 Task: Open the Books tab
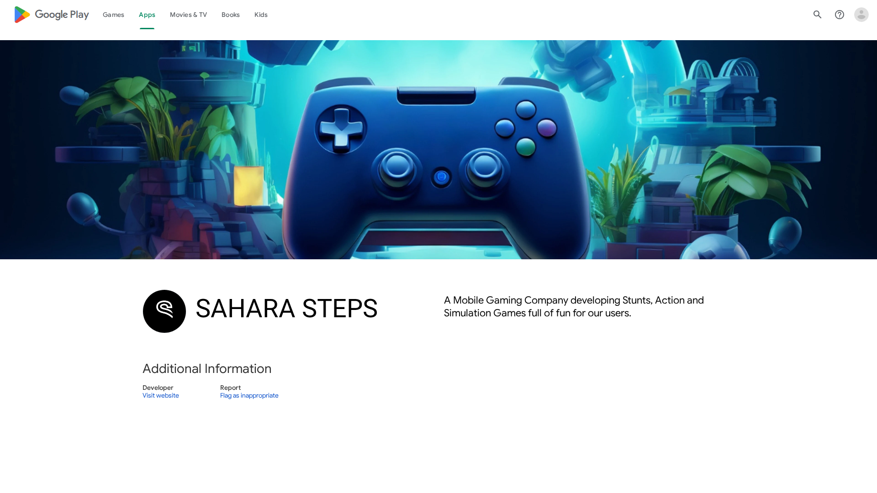coord(231,15)
